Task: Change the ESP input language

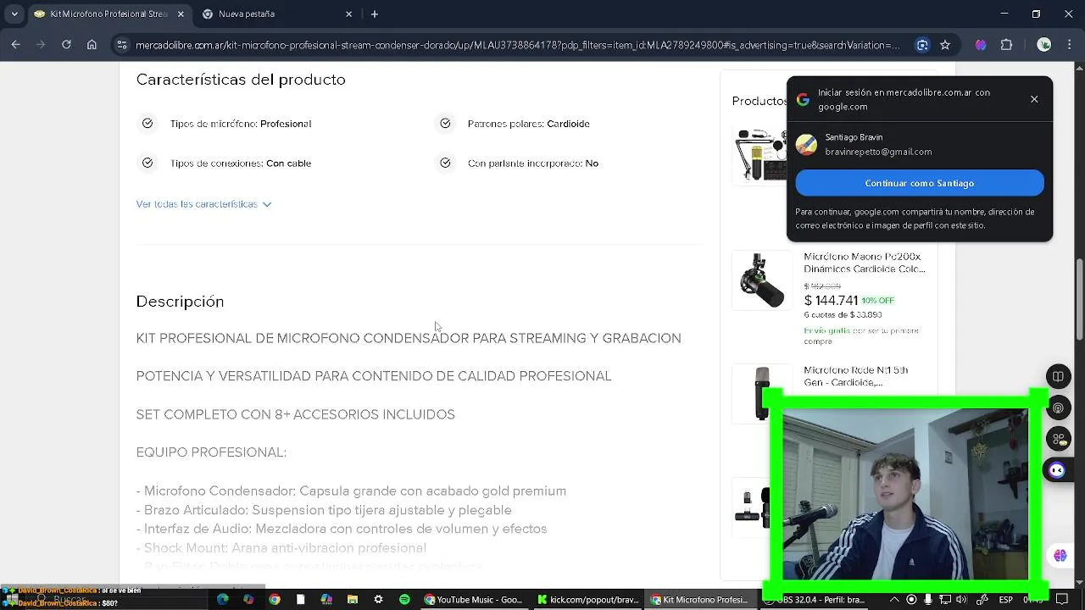Action: pos(1005,600)
